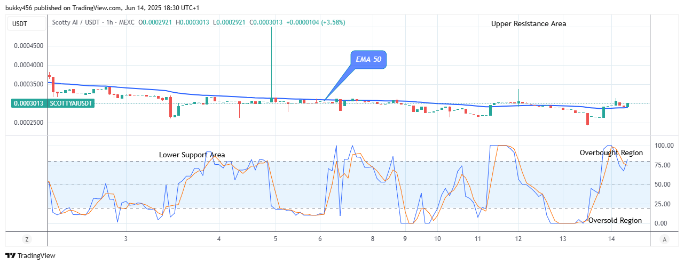This screenshot has width=684, height=265.
Task: Click date 9 on the time axis
Action: click(405, 239)
